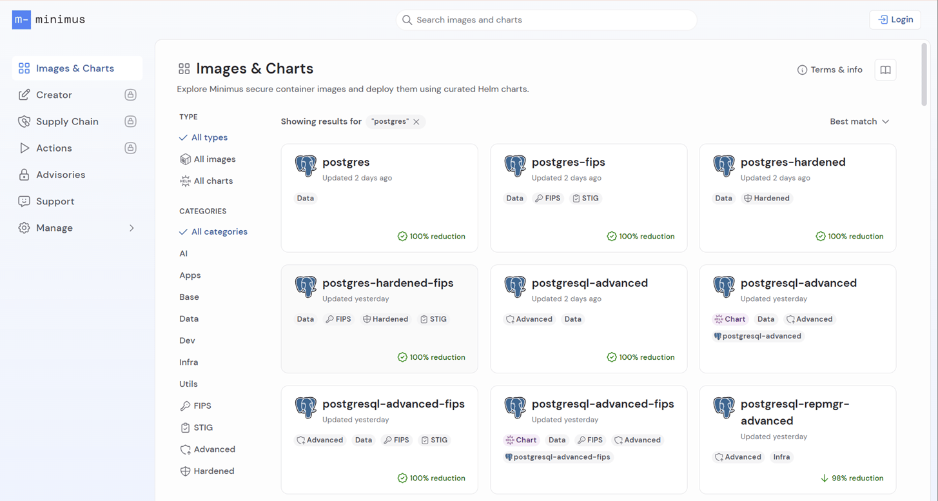Filter by the AI category

[184, 253]
